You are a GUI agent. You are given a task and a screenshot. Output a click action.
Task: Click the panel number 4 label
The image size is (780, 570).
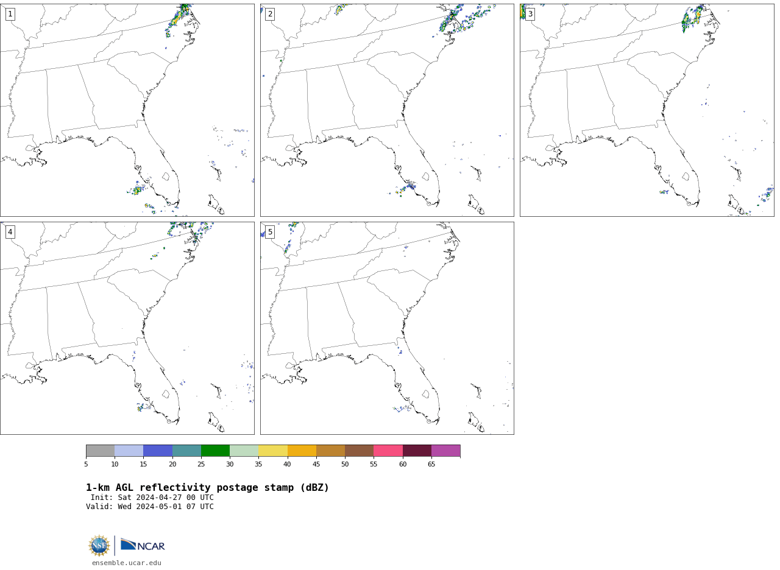10,232
